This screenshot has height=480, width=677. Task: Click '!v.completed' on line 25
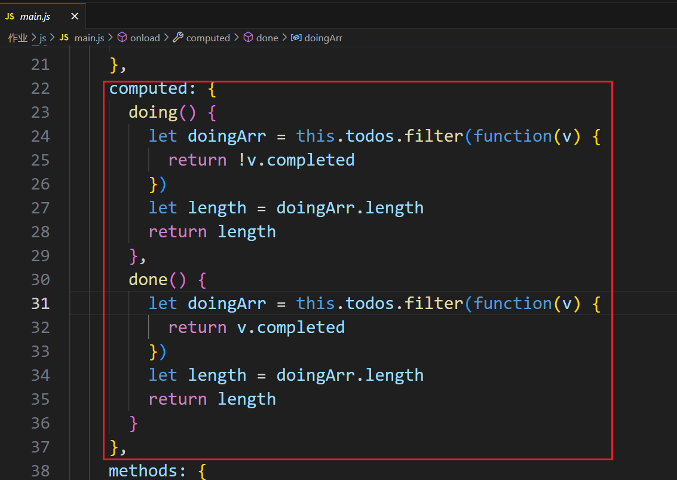point(296,160)
